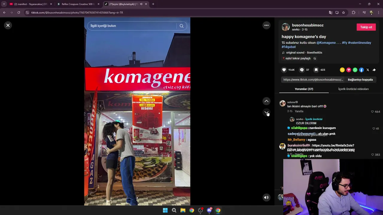
Task: Like selene's comment with its 464 heart
Action: [373, 112]
